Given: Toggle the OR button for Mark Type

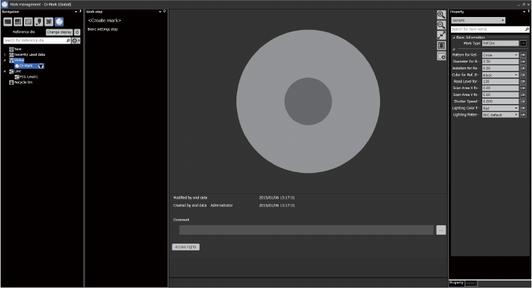Looking at the screenshot, I should (523, 44).
